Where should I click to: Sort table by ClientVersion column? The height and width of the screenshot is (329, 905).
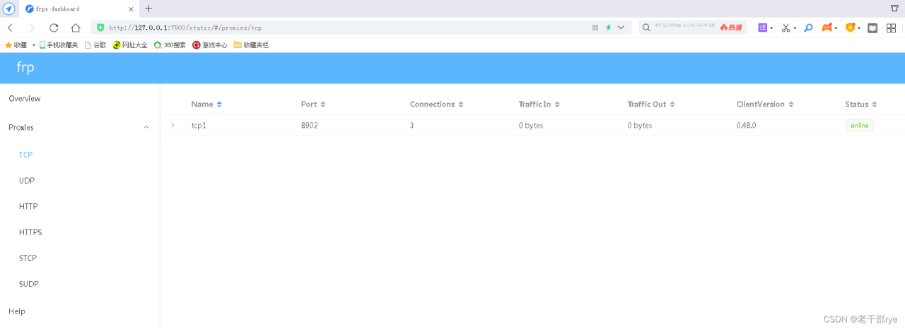pos(764,104)
